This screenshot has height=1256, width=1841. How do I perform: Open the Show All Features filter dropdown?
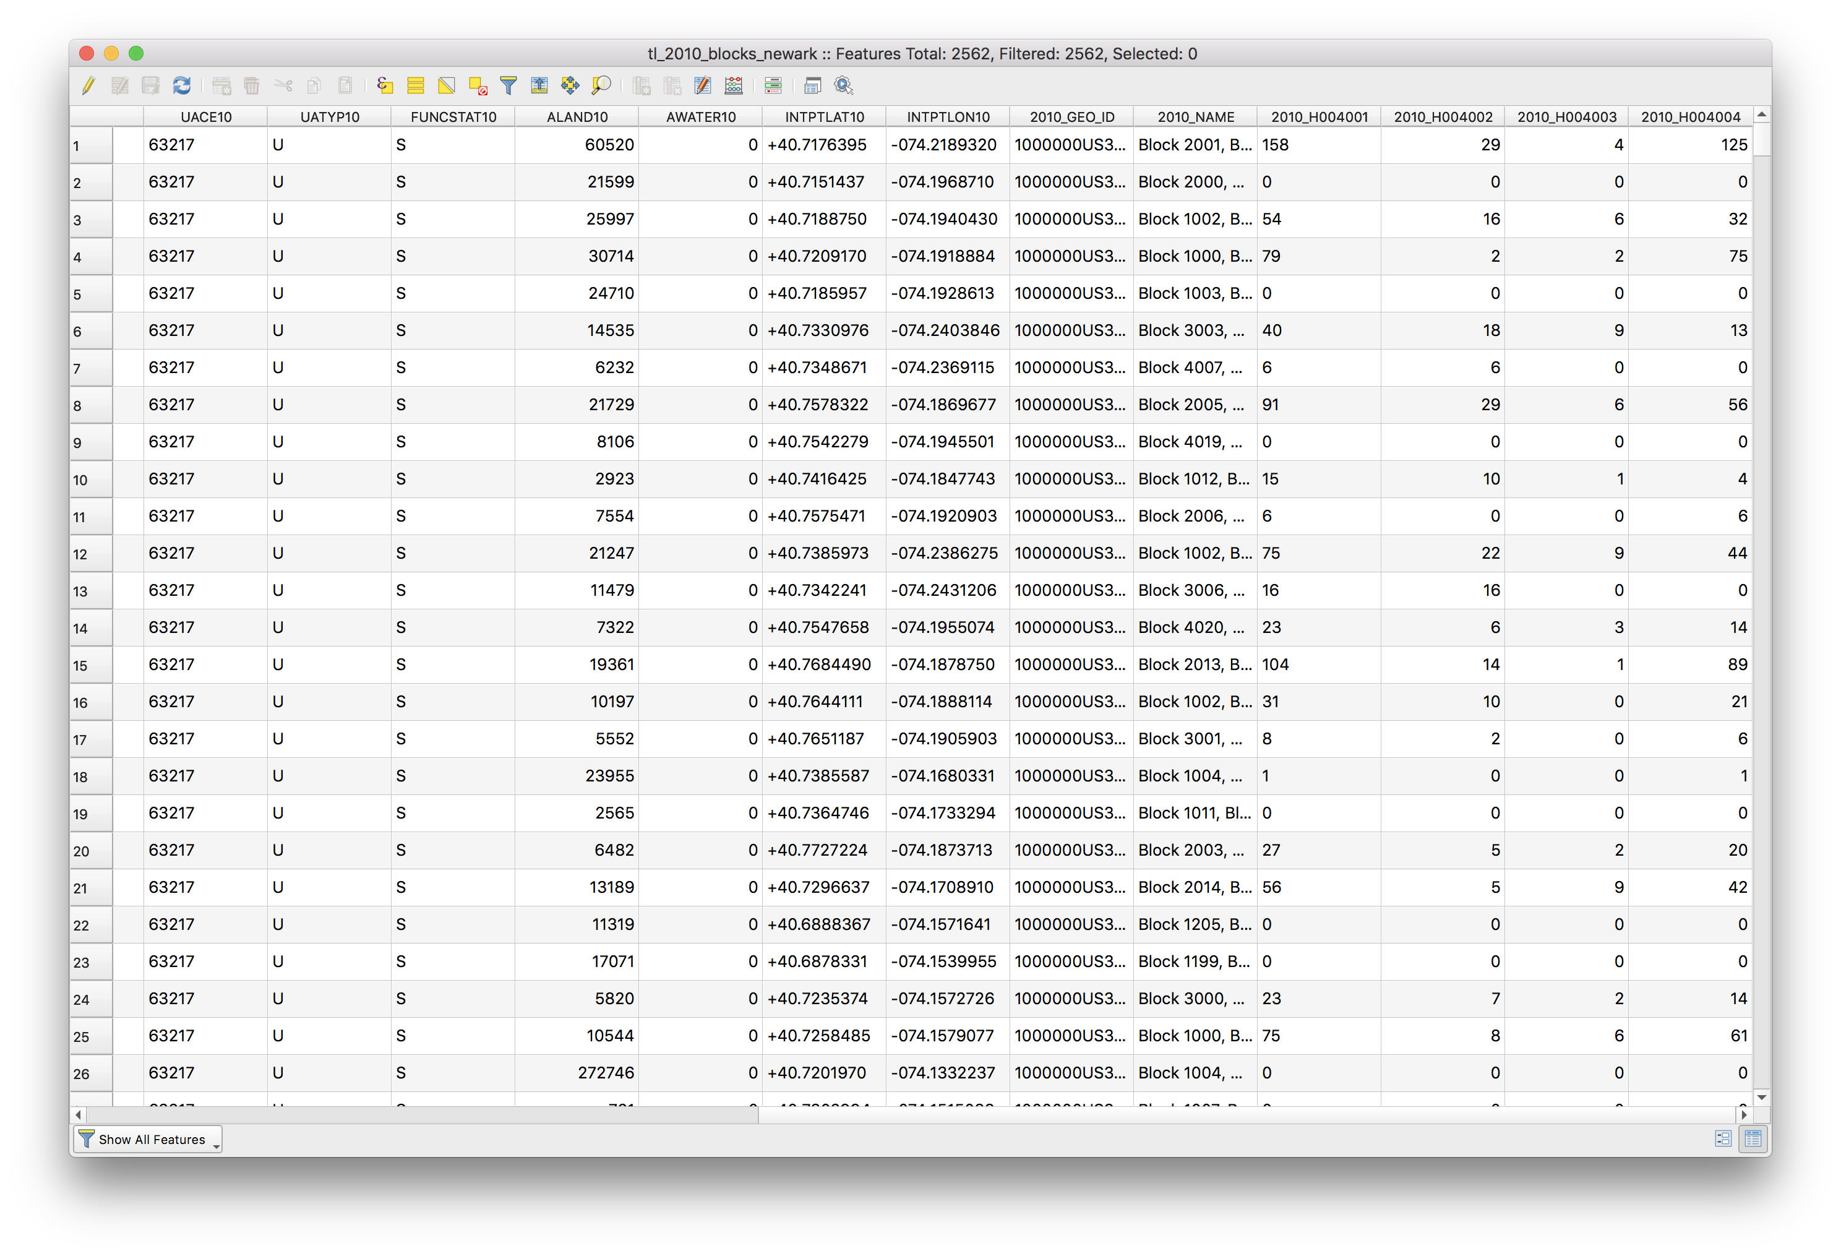(148, 1140)
